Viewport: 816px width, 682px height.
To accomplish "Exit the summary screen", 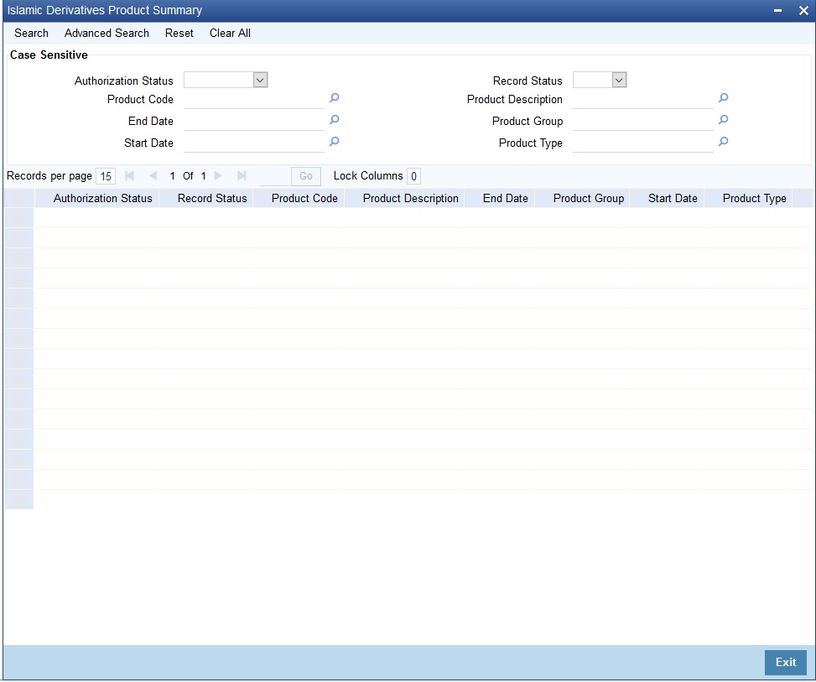I will point(785,662).
